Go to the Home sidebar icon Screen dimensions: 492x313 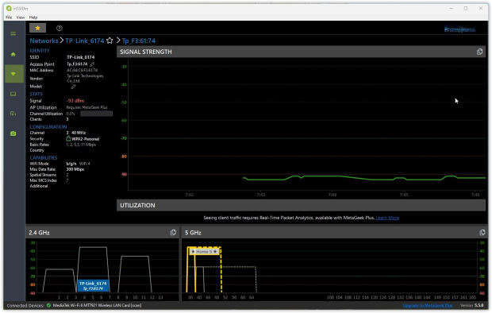13,54
